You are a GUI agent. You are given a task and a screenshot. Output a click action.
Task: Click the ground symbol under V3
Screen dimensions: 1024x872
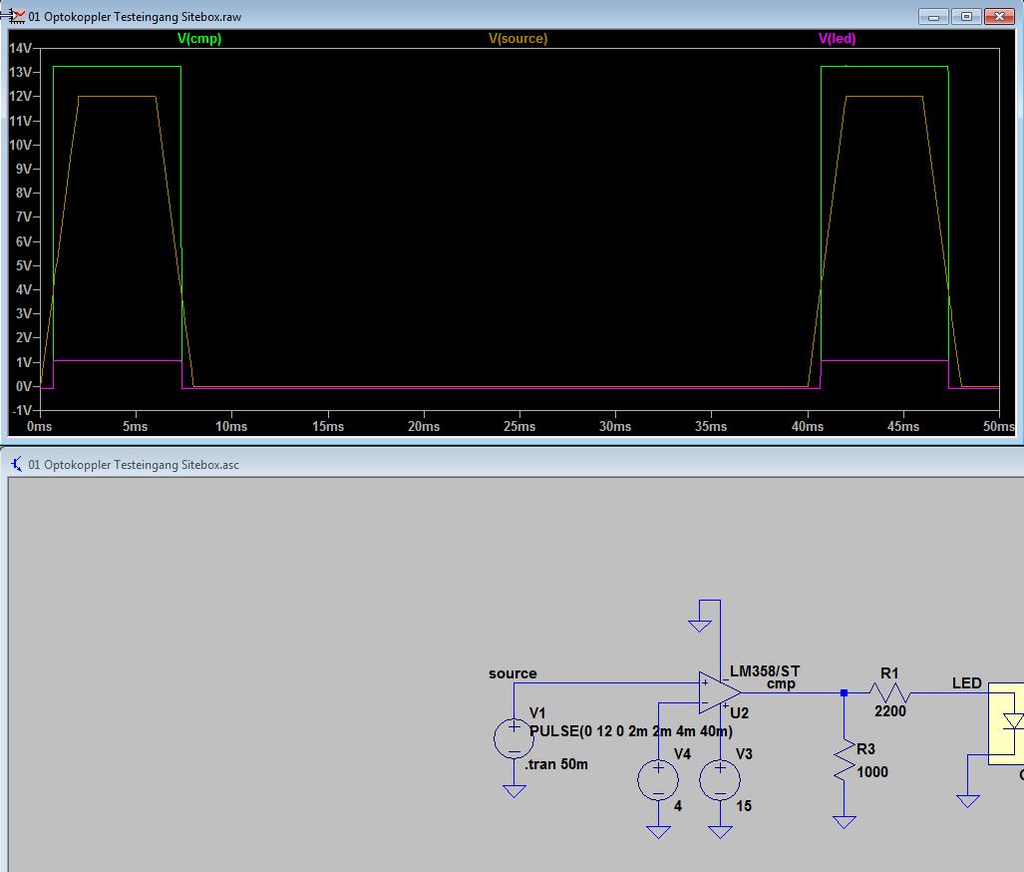coord(720,831)
